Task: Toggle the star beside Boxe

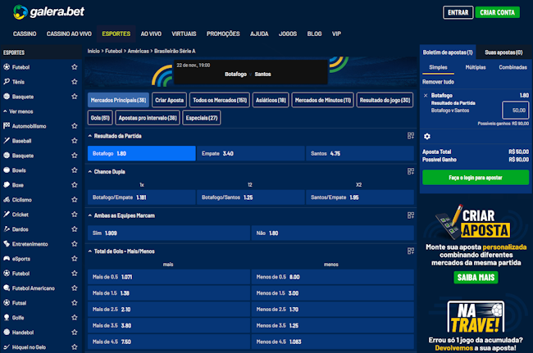Action: point(75,184)
